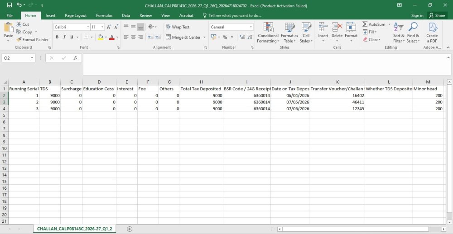Center text horizontally icon

(x=133, y=37)
